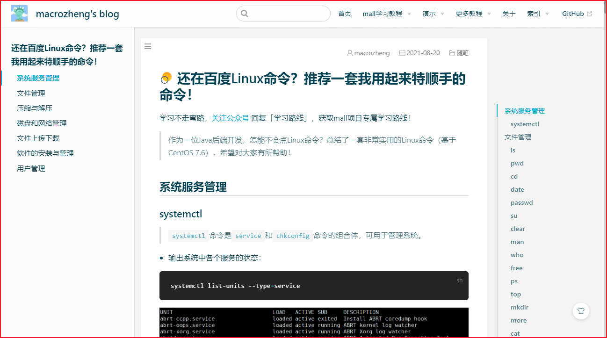The image size is (607, 338).
Task: Jump to who in right outline
Action: [517, 255]
